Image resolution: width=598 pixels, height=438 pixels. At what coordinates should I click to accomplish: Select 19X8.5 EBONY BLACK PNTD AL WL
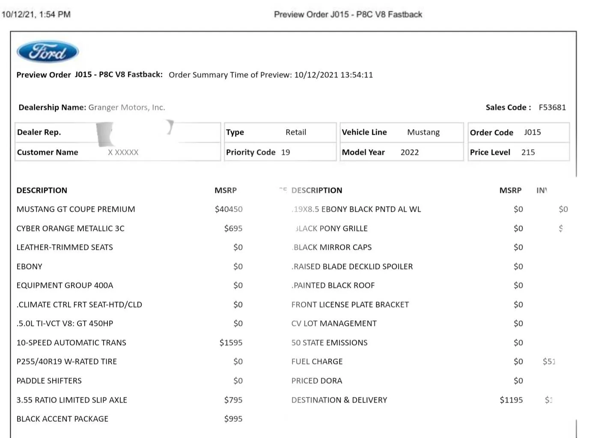pyautogui.click(x=356, y=209)
